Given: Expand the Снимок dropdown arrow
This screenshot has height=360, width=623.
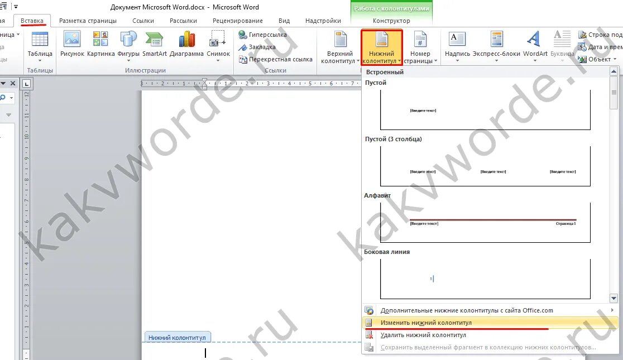Looking at the screenshot, I should coord(218,61).
